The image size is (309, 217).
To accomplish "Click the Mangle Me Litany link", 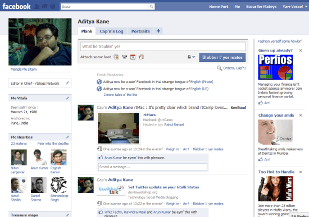I will coord(24,70).
